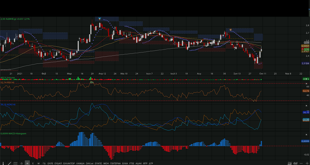Switch to ΑΔΑΚ symbol
This screenshot has height=165, width=310.
[139, 163]
